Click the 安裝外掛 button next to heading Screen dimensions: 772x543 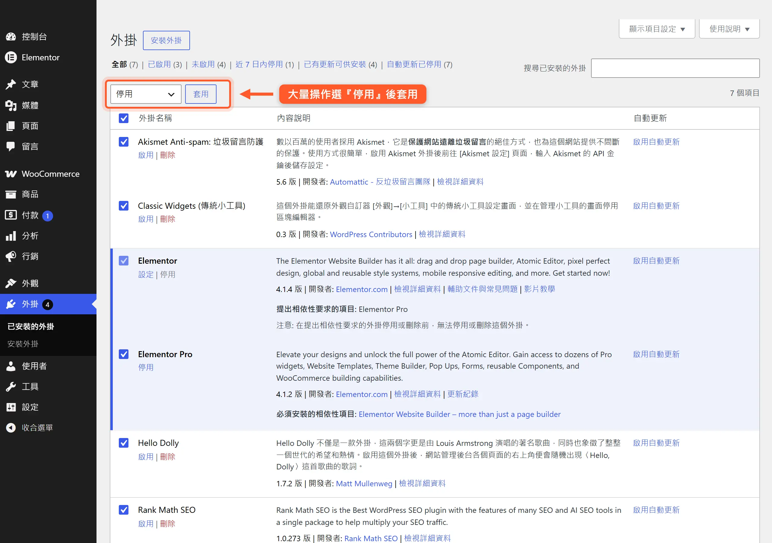166,40
